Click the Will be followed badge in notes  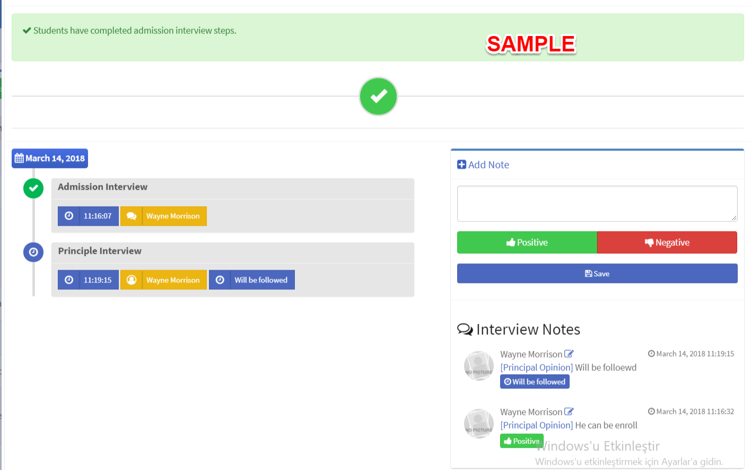click(x=535, y=382)
